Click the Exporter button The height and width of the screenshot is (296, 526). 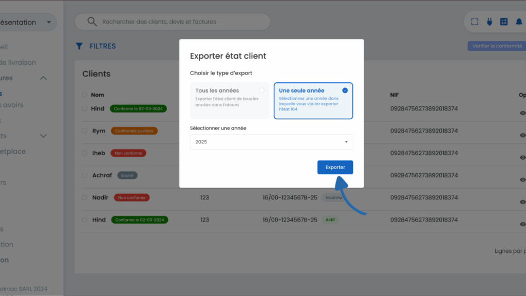tap(335, 168)
